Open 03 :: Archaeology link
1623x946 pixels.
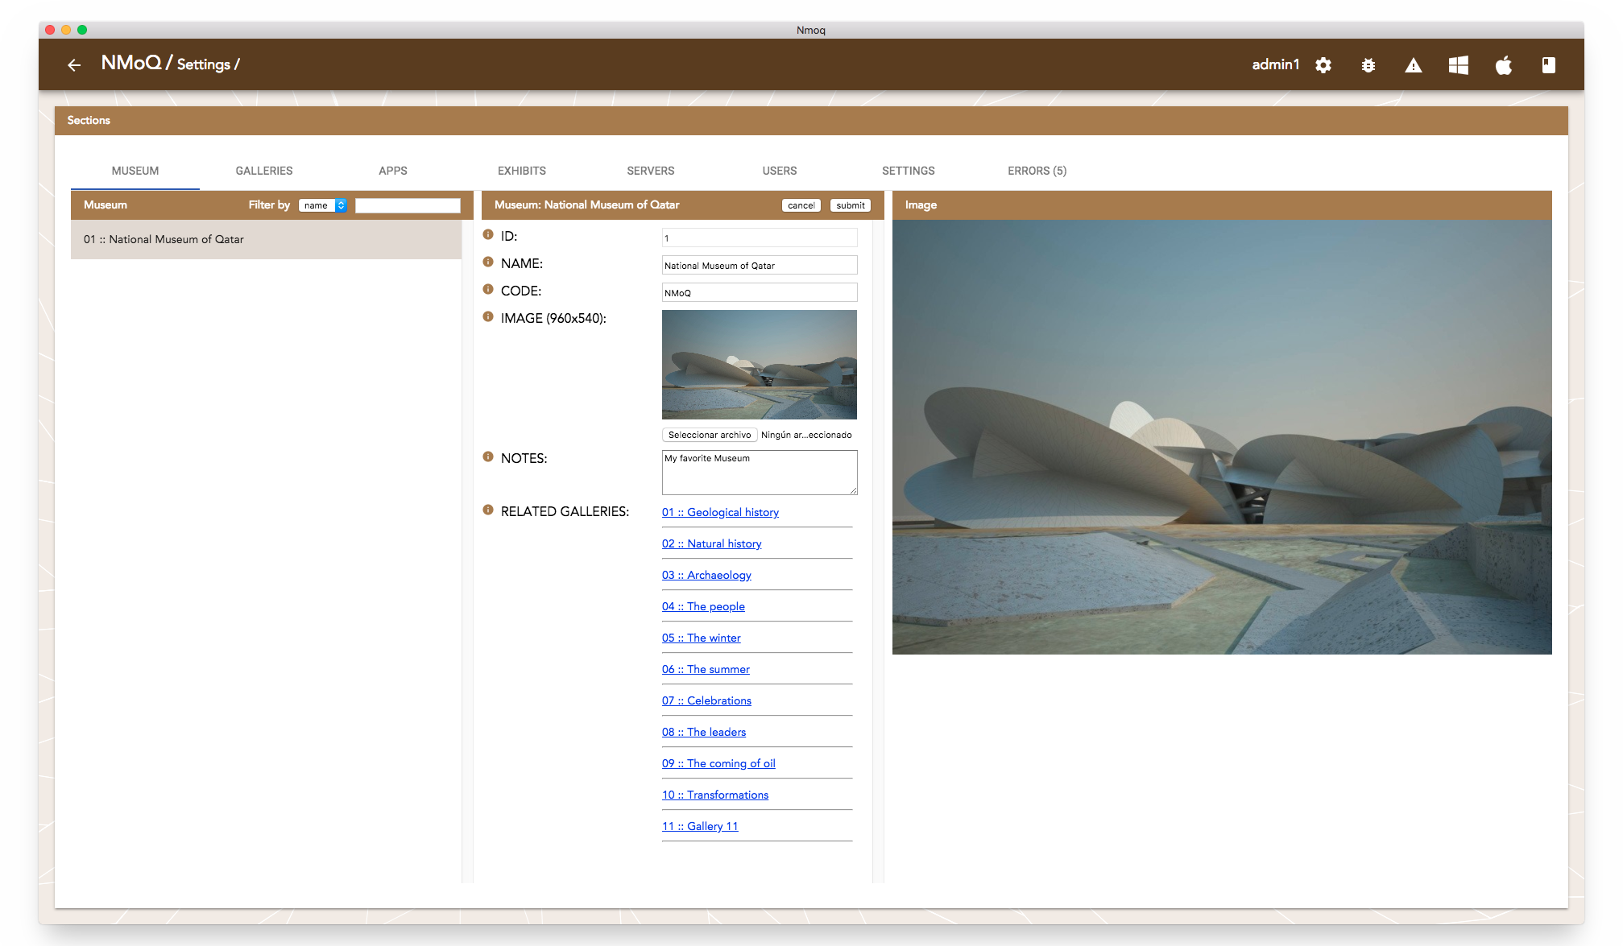coord(706,575)
